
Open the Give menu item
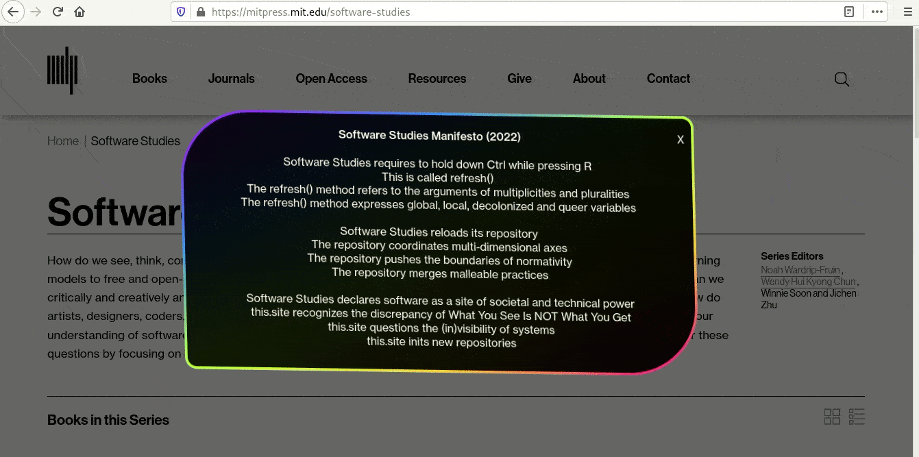[x=519, y=79]
